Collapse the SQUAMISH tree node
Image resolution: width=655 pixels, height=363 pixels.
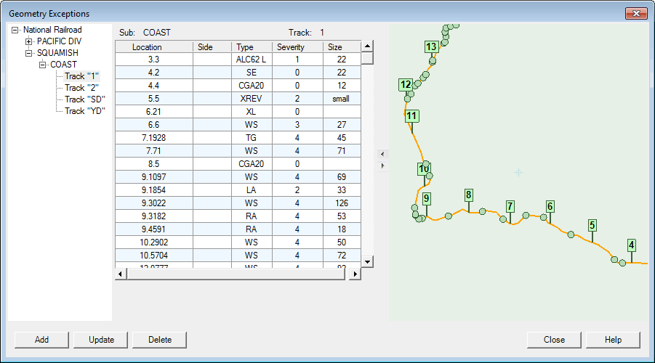[x=29, y=53]
